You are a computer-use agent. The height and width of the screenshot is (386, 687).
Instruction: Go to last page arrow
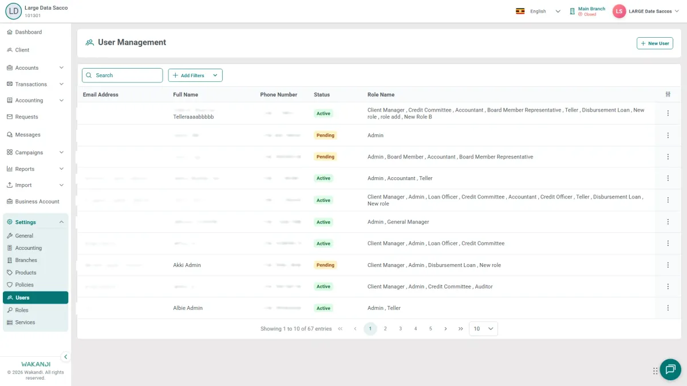point(460,329)
